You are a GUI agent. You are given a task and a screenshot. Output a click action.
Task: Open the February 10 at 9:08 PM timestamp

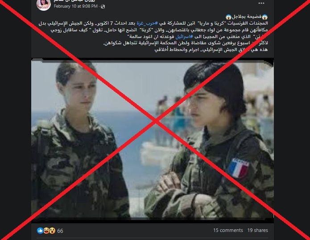(76, 6)
